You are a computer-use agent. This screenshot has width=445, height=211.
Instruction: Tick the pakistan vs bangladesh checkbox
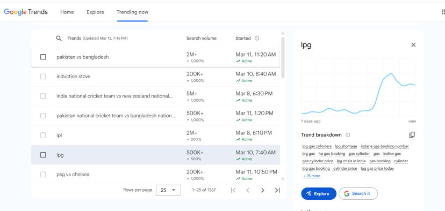[x=43, y=57]
